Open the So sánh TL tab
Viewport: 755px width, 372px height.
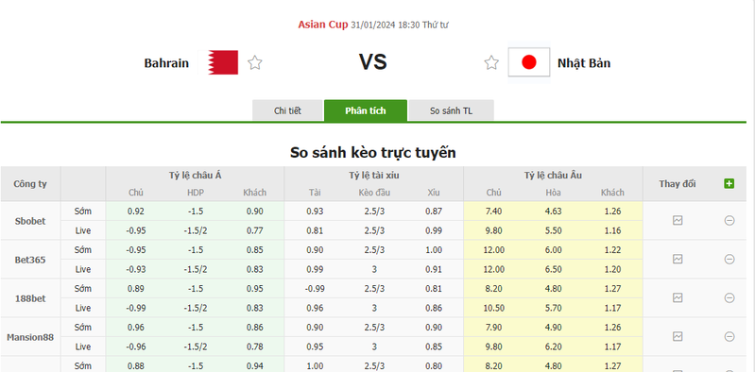point(451,110)
